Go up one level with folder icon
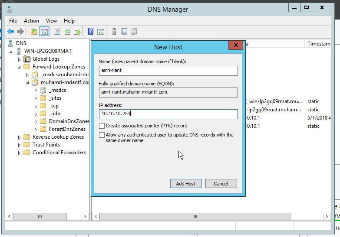 coord(33,32)
